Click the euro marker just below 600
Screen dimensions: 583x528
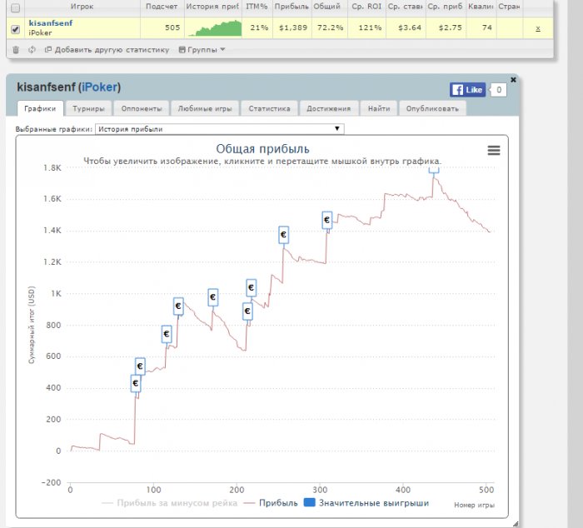[x=140, y=366]
